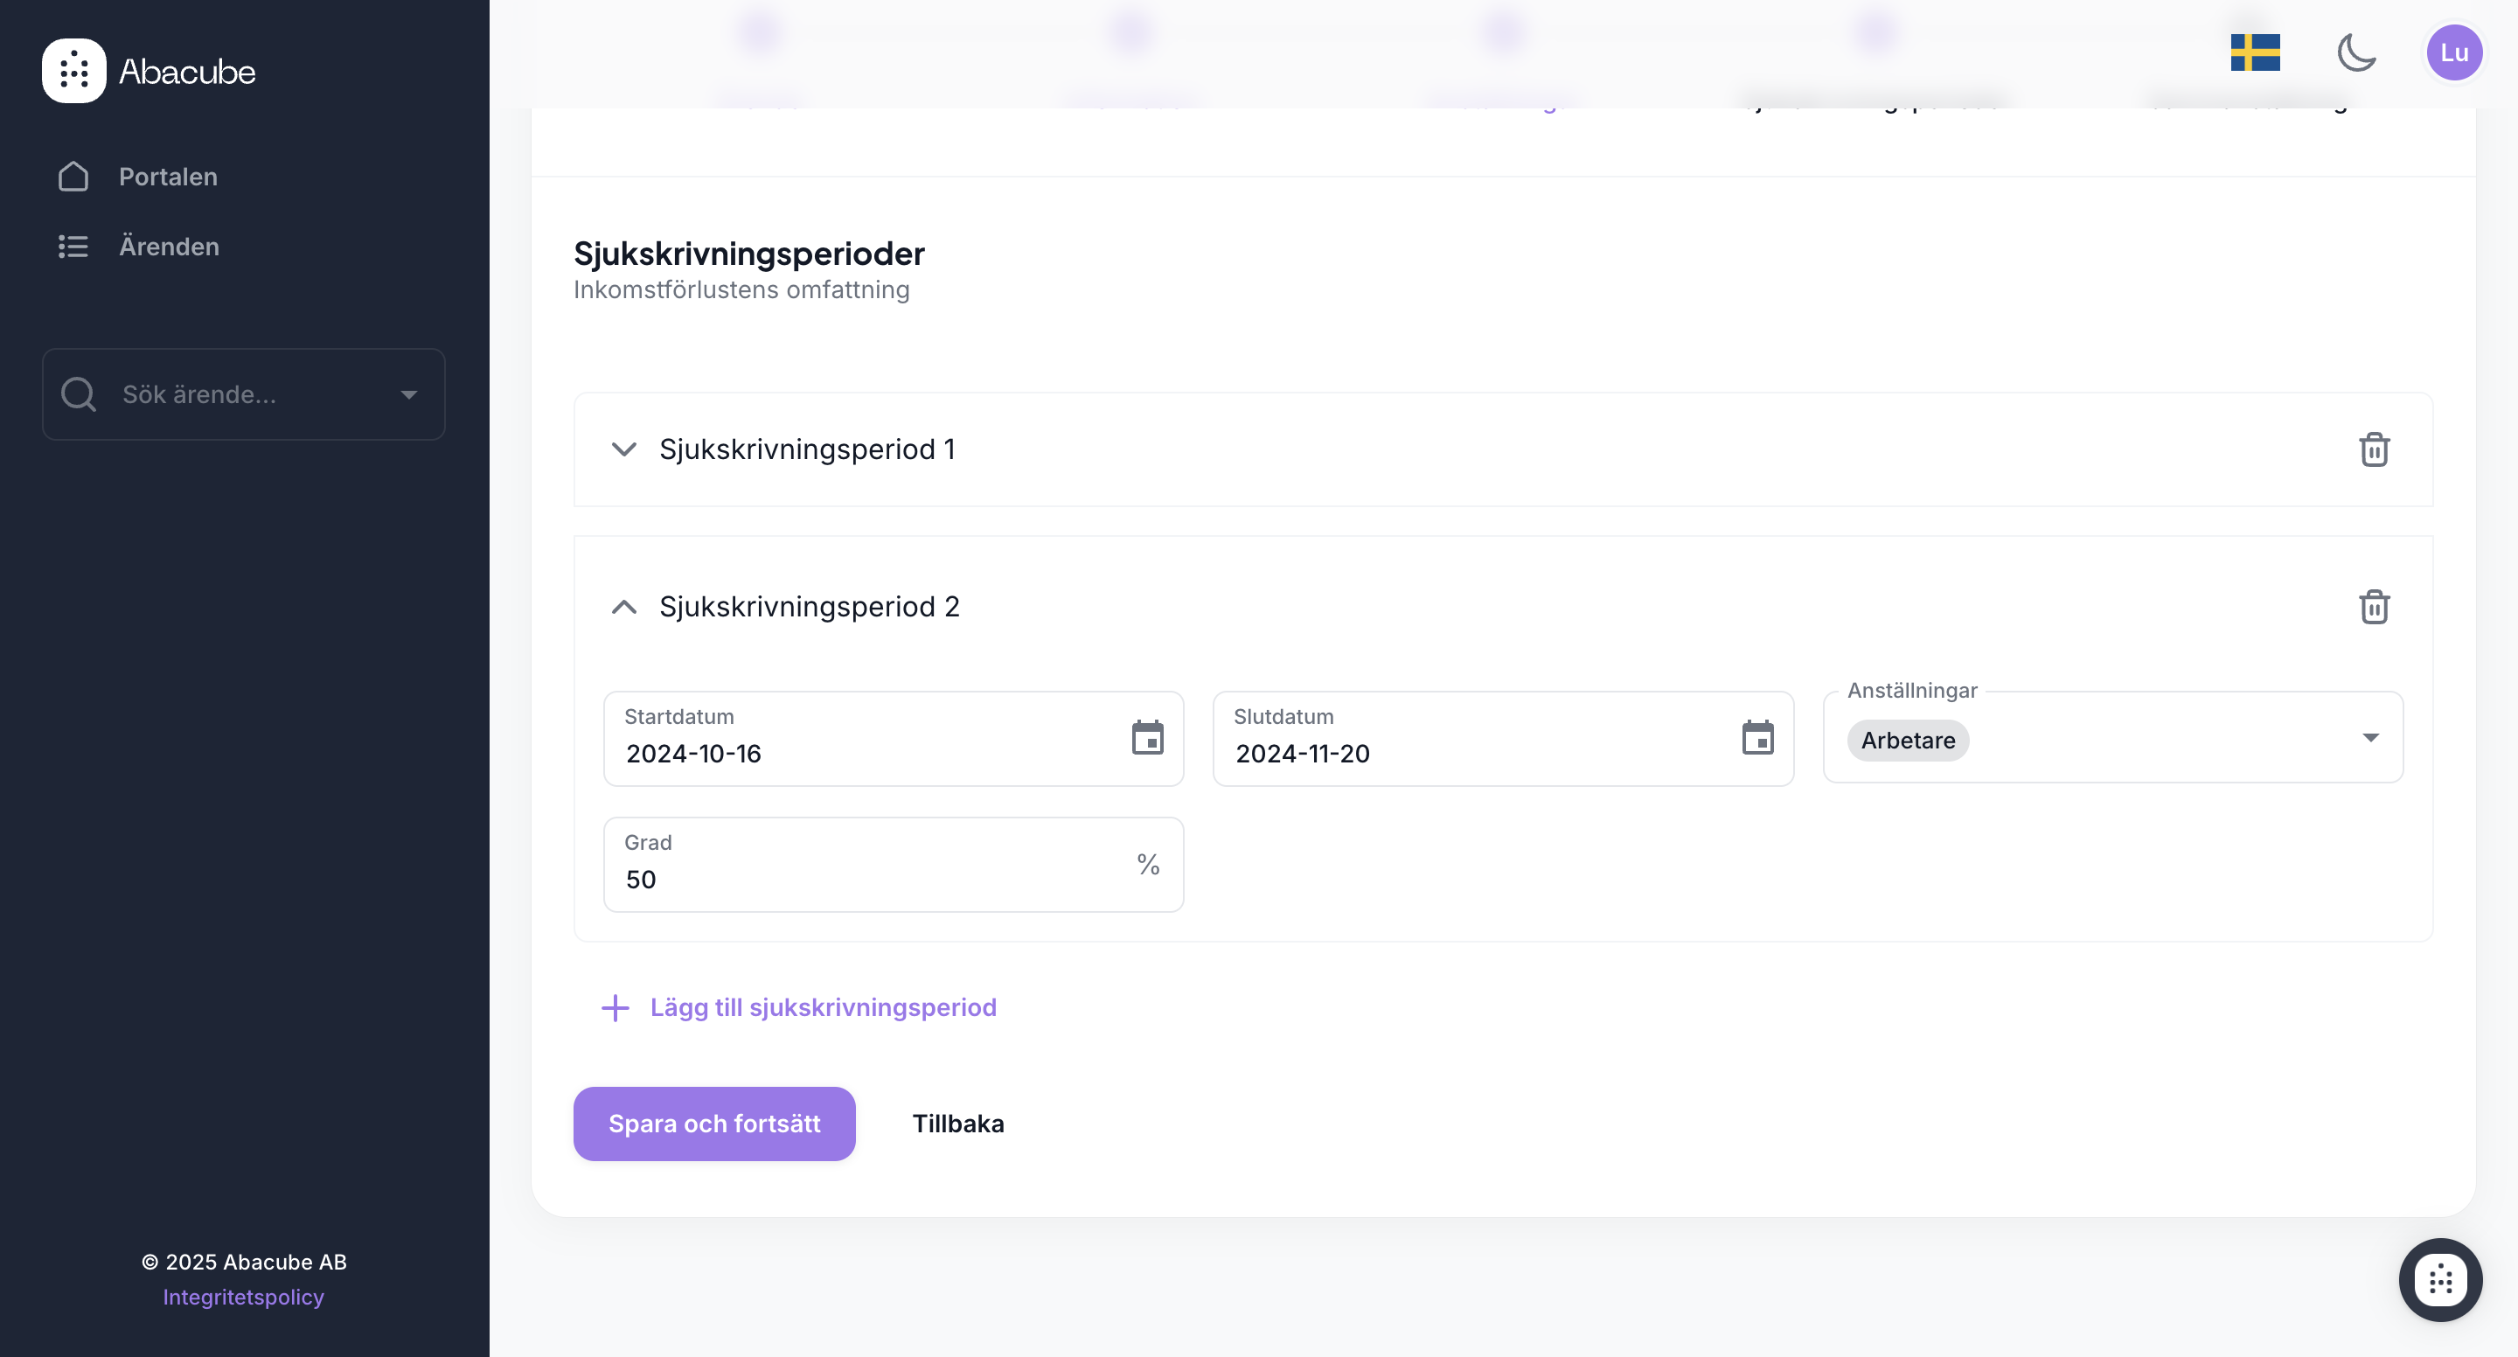Open the Startdatum calendar picker

click(1146, 738)
